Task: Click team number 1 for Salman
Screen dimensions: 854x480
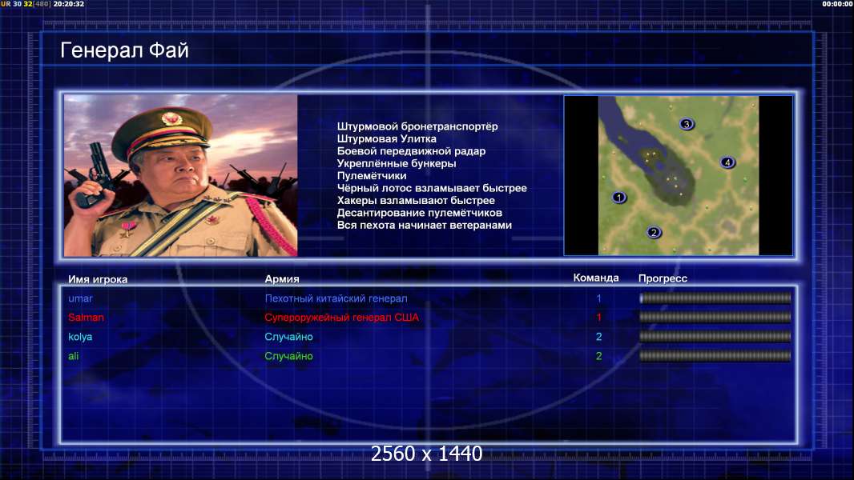Action: pos(598,318)
